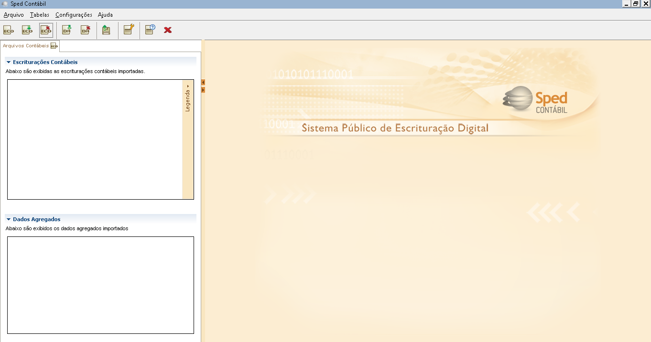Import an ECD file with the green-arrow icon

coord(27,30)
